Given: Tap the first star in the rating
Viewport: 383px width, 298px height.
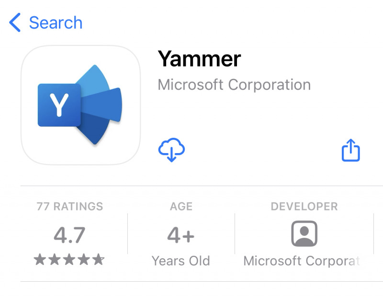Looking at the screenshot, I should point(40,260).
